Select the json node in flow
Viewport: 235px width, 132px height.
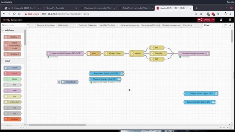(94, 54)
